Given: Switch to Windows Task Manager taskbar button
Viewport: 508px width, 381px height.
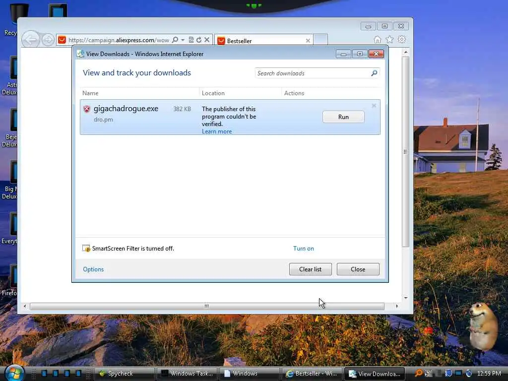Looking at the screenshot, I should coord(187,374).
